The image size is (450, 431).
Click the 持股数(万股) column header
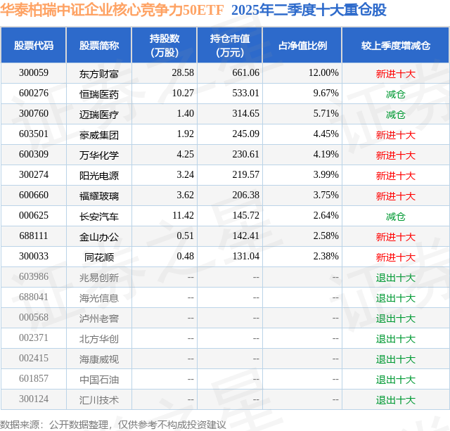(165, 45)
